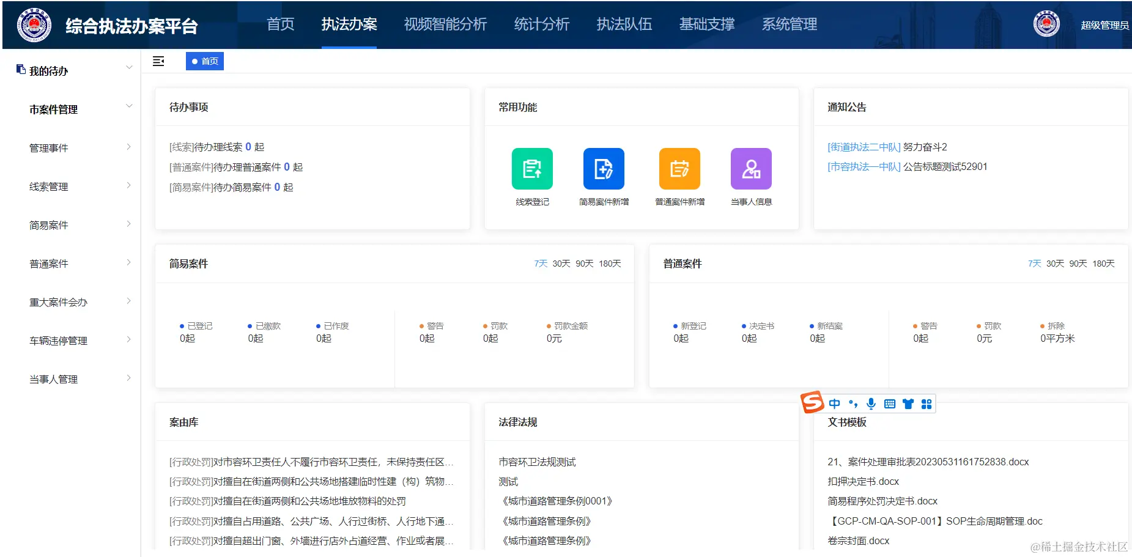Viewport: 1132px width, 557px height.
Task: Expand the 重大案件会办 submenu
Action: (128, 301)
